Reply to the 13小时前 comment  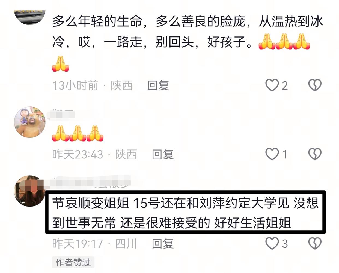[158, 85]
